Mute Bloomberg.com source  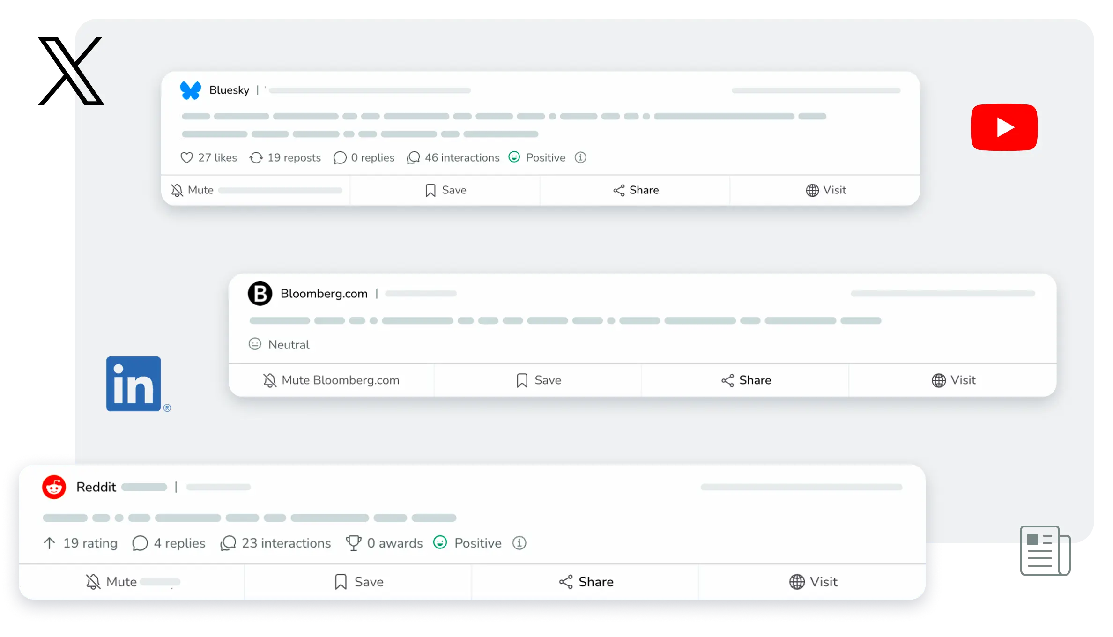tap(331, 380)
